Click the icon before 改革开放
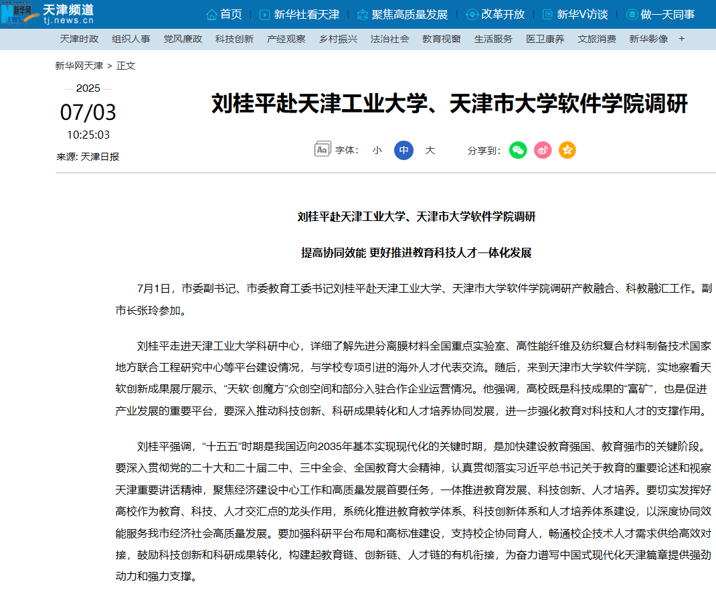The width and height of the screenshot is (716, 592). point(472,15)
